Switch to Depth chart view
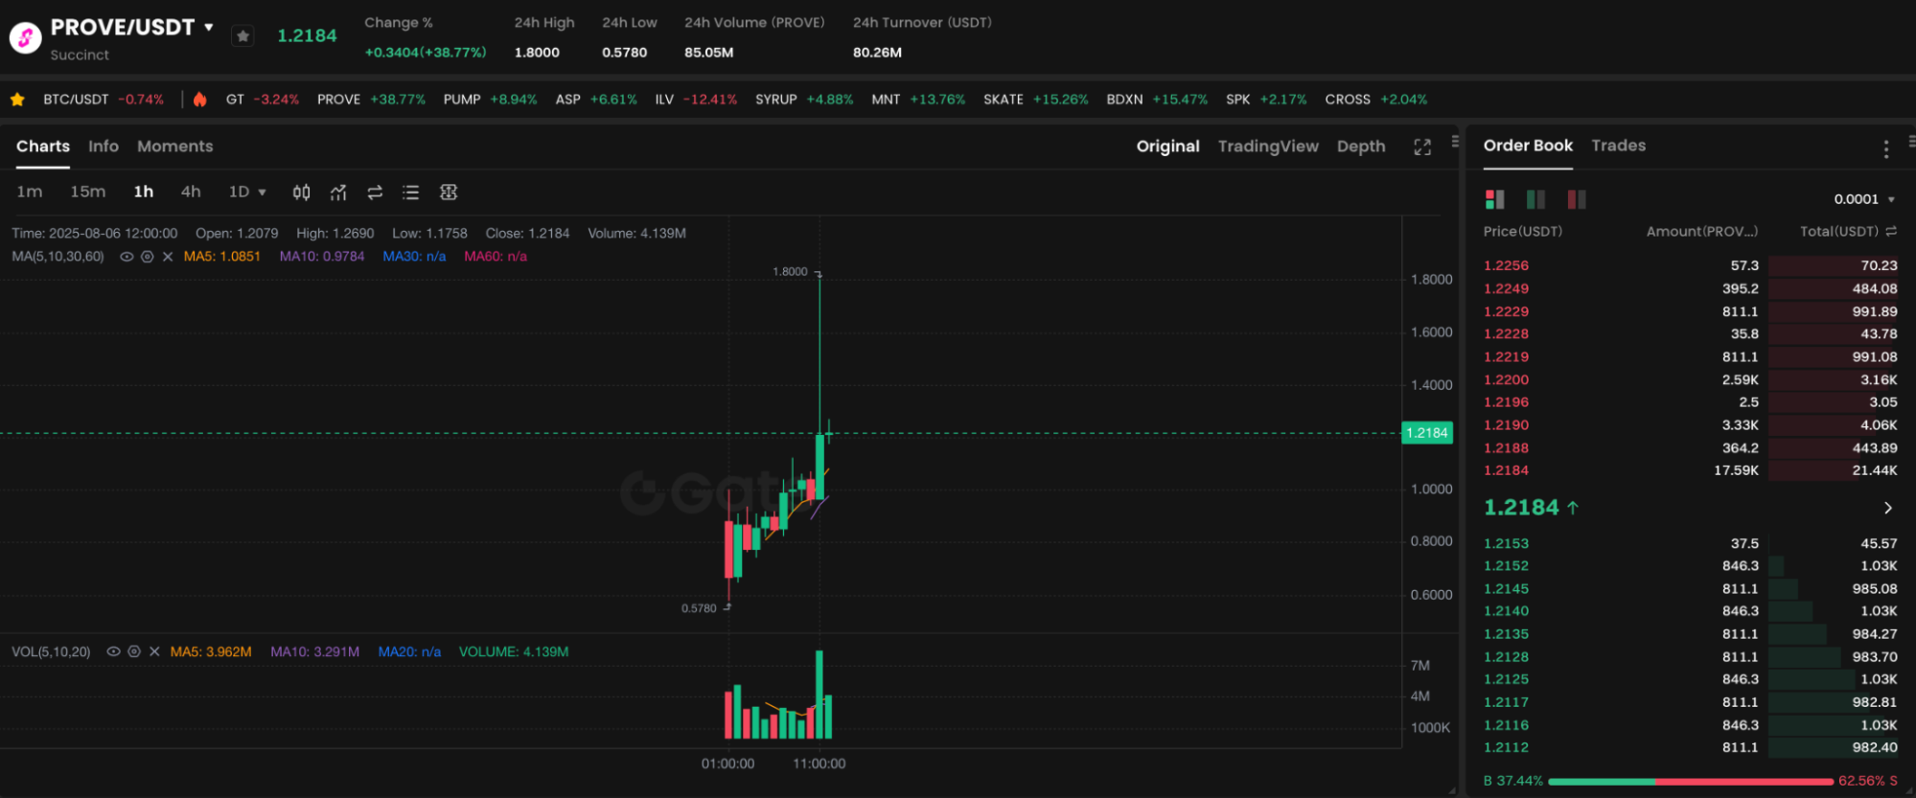Image resolution: width=1916 pixels, height=798 pixels. pos(1361,147)
